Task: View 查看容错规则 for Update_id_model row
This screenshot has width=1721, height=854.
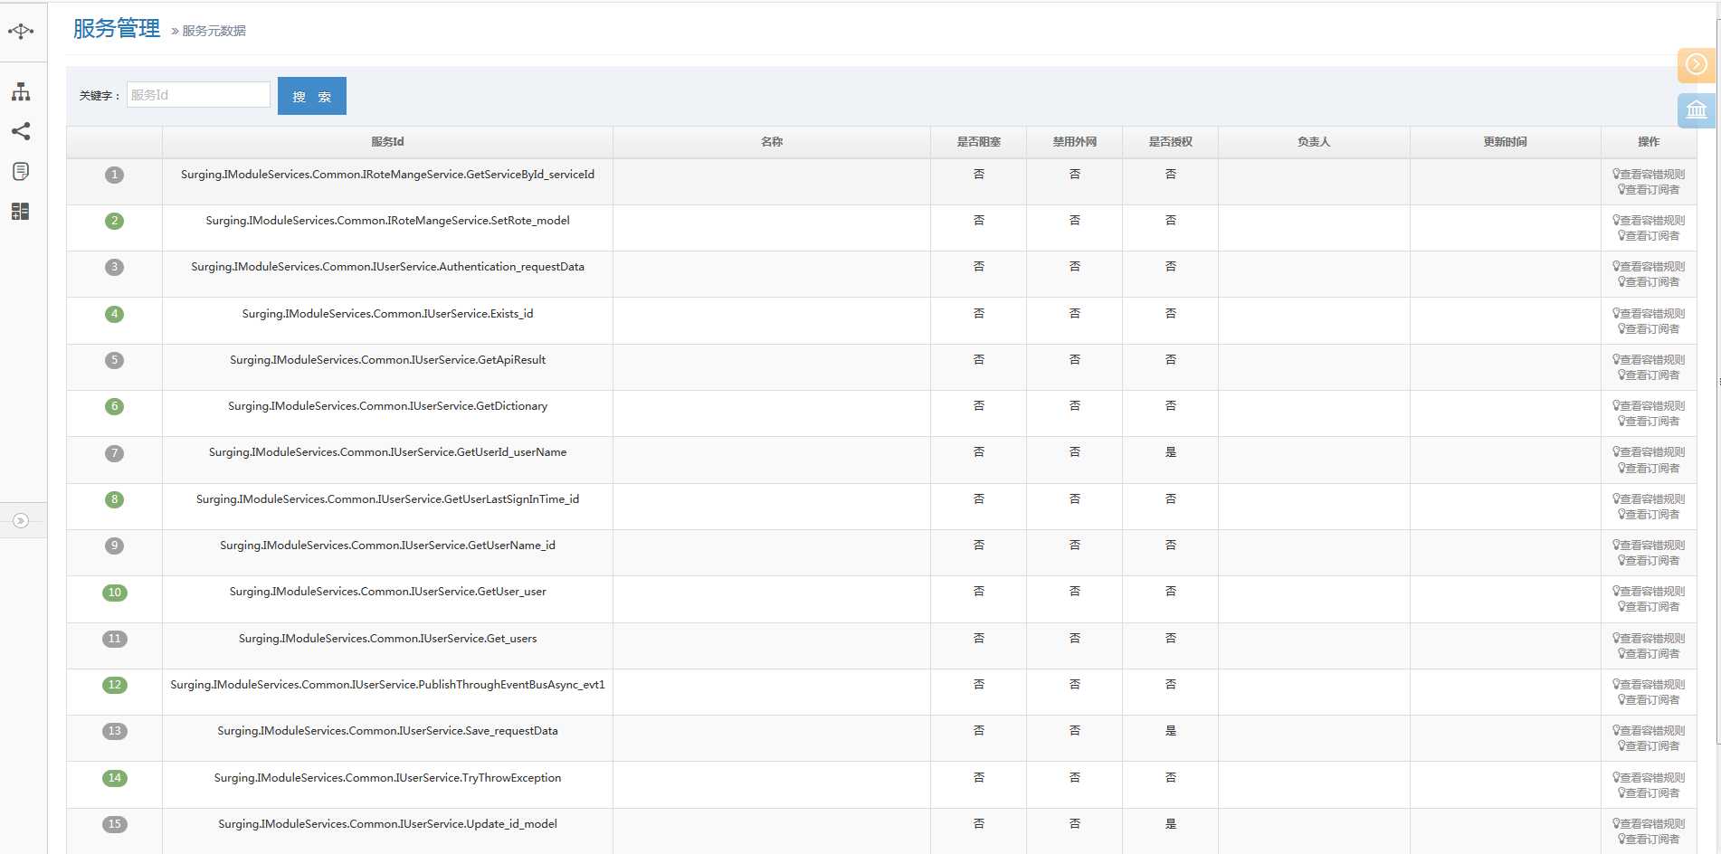Action: coord(1649,823)
